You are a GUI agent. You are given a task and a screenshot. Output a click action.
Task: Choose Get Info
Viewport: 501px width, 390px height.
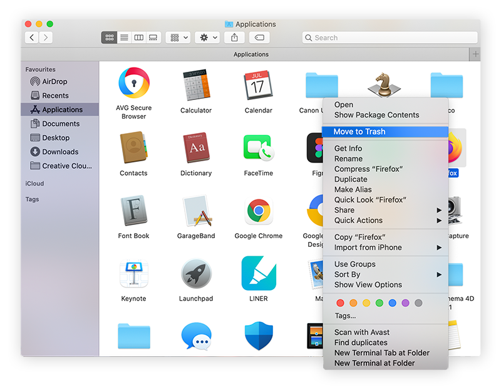(x=385, y=148)
